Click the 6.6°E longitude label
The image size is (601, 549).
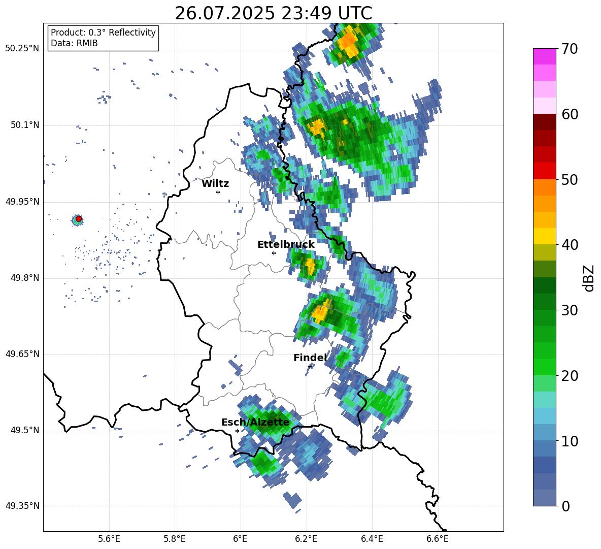tap(438, 539)
